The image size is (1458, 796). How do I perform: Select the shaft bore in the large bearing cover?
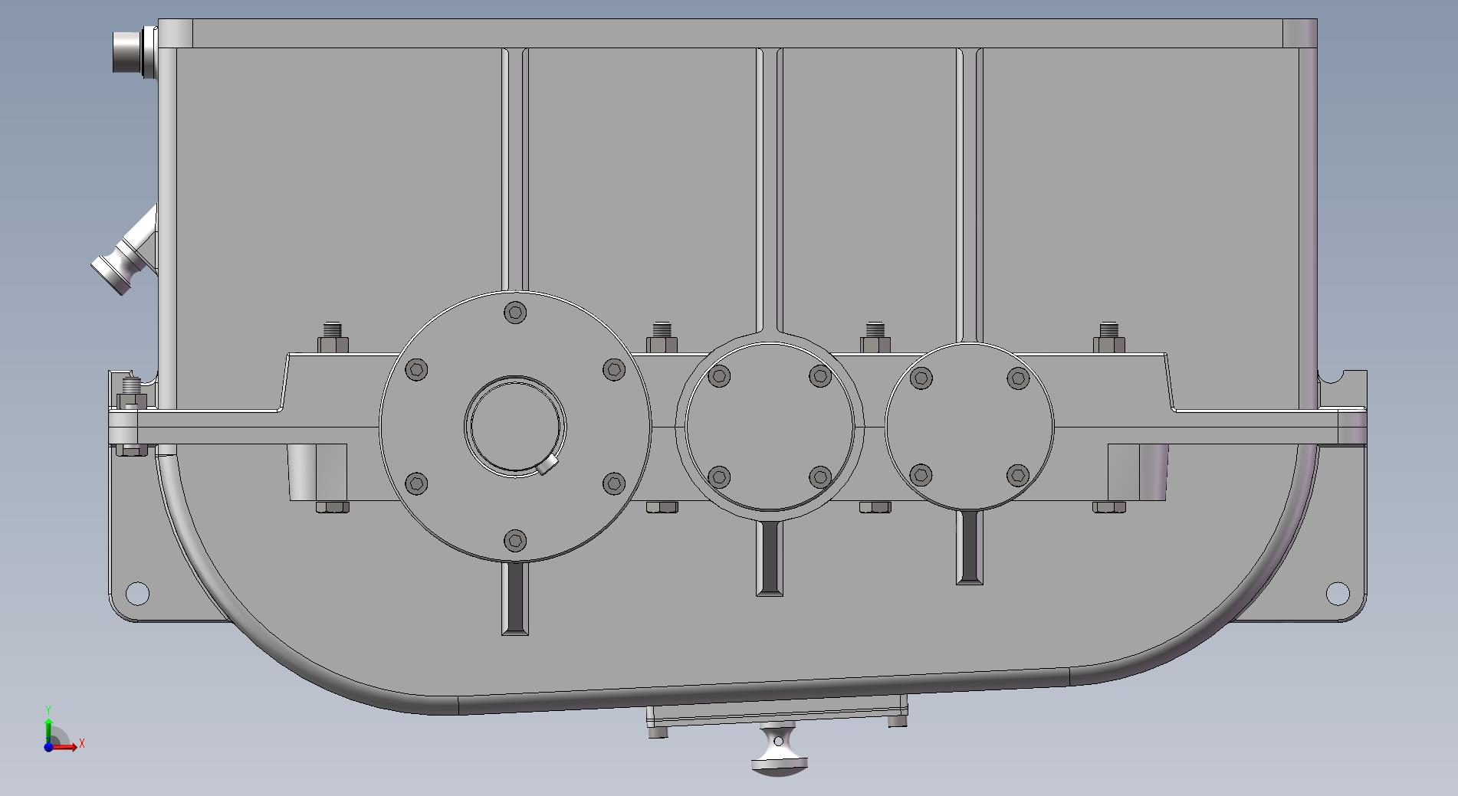(515, 426)
